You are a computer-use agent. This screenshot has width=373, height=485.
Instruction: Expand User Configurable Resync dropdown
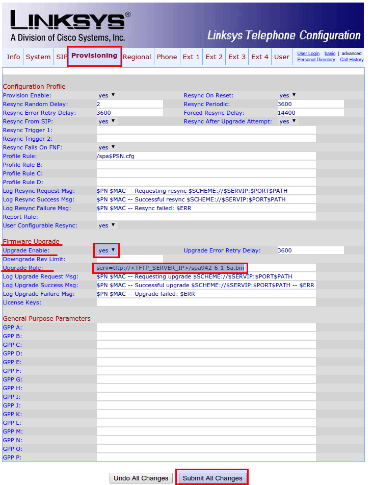[x=106, y=225]
